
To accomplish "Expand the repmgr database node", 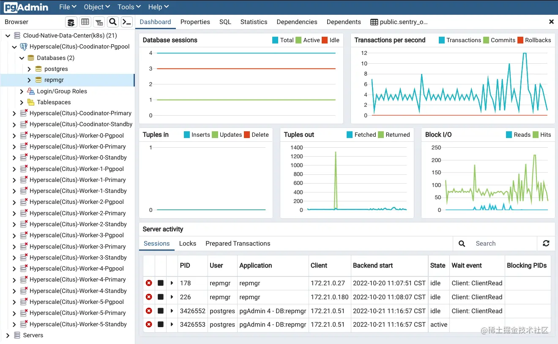I will click(29, 80).
